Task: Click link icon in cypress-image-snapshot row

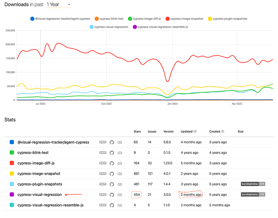Action: point(120,174)
